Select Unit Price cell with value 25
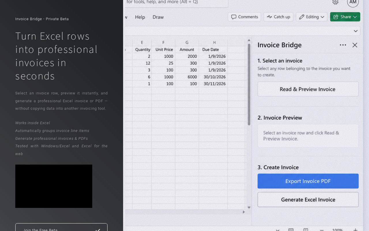 pyautogui.click(x=163, y=63)
